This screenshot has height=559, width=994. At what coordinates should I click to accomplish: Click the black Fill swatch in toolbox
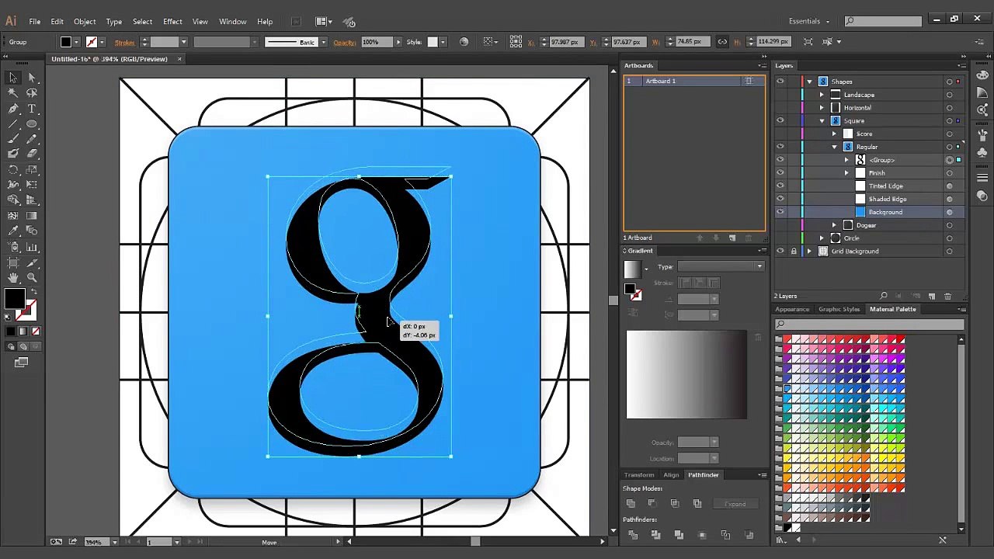click(x=15, y=299)
